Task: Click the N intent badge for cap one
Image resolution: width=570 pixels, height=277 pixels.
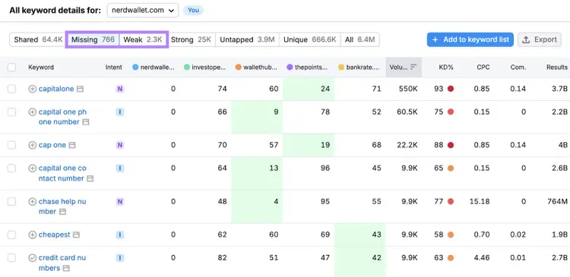Action: 120,145
